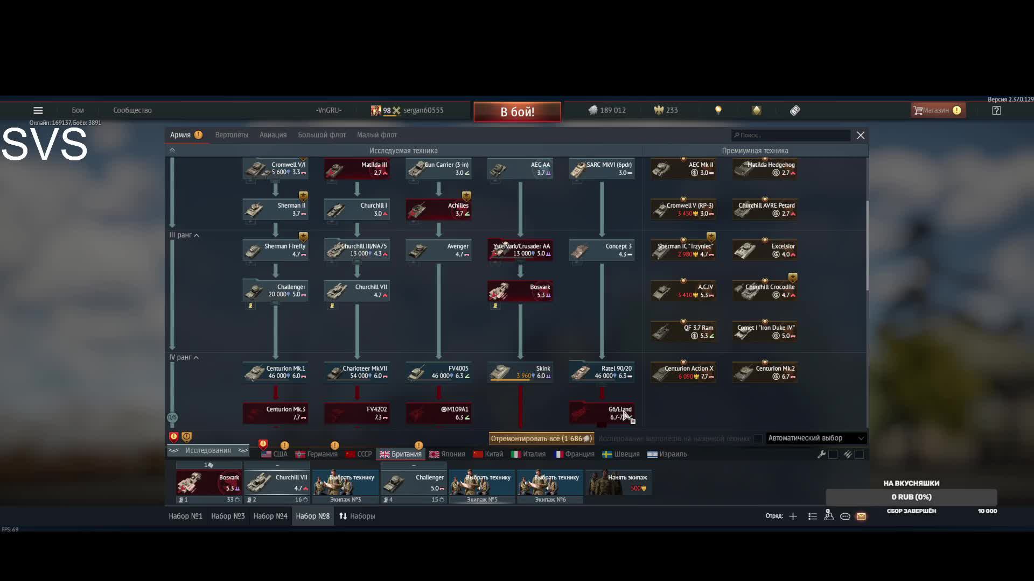The width and height of the screenshot is (1034, 581).
Task: Open the chat bubble icon
Action: point(845,516)
